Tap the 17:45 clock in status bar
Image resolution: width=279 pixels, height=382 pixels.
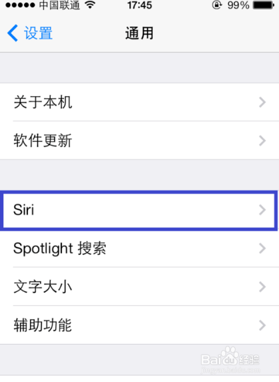139,5
